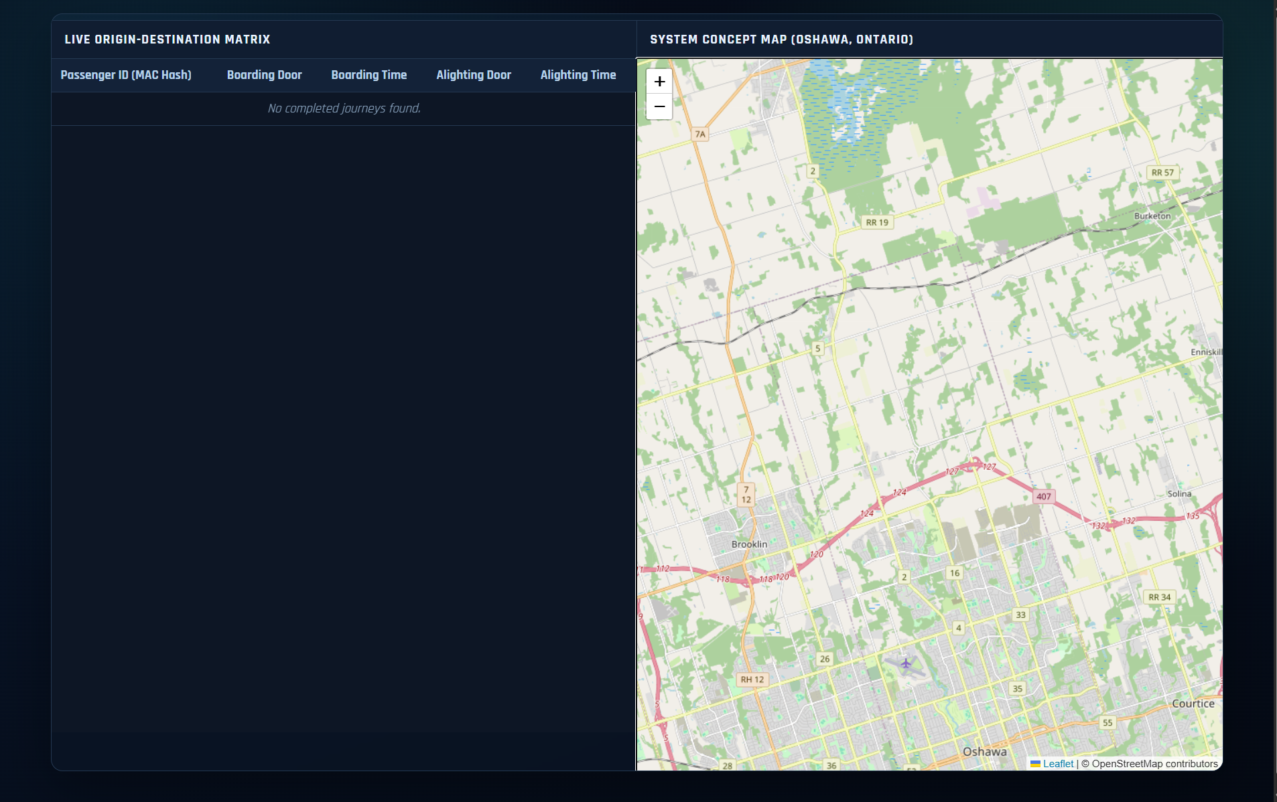Click the RH 12 road marker
This screenshot has width=1277, height=802.
click(x=752, y=679)
